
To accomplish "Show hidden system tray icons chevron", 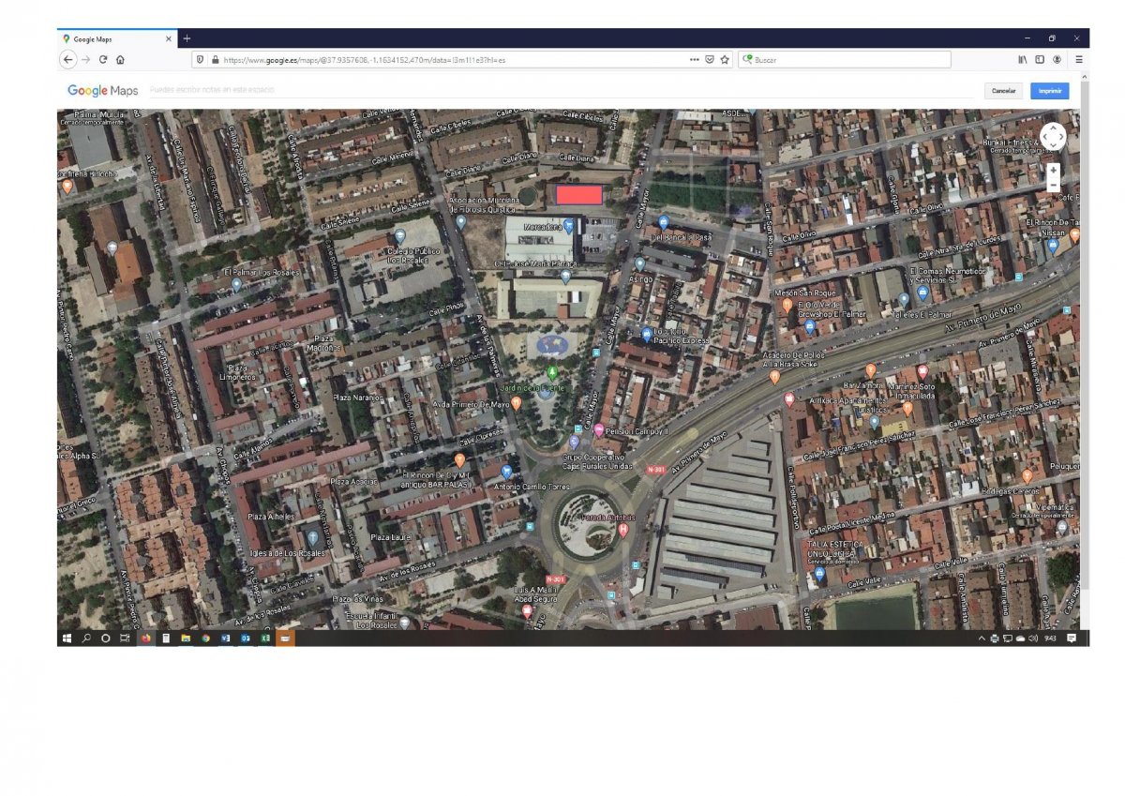I will pos(982,638).
